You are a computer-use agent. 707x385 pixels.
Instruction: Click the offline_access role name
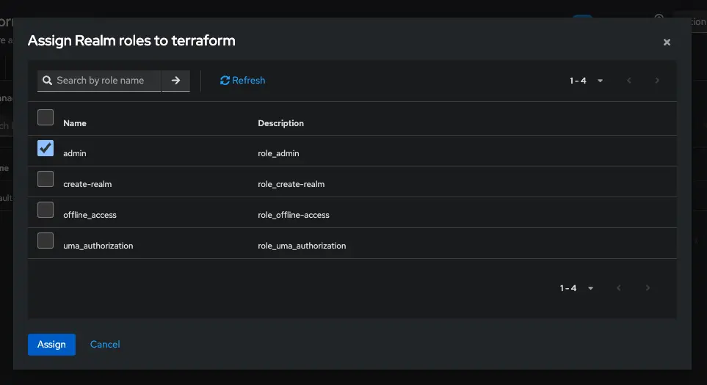[90, 216]
